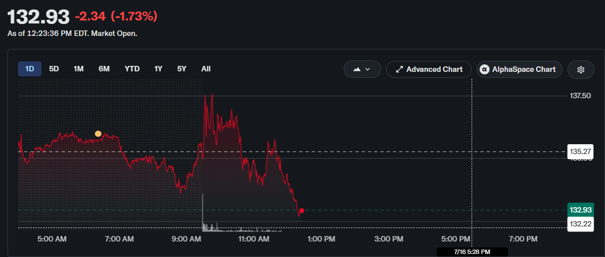Select the YTD range

132,69
